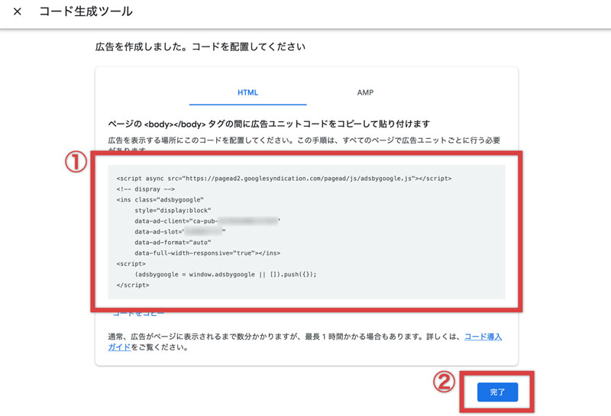
Task: Click the data-ad-slot line in code
Action: [180, 232]
